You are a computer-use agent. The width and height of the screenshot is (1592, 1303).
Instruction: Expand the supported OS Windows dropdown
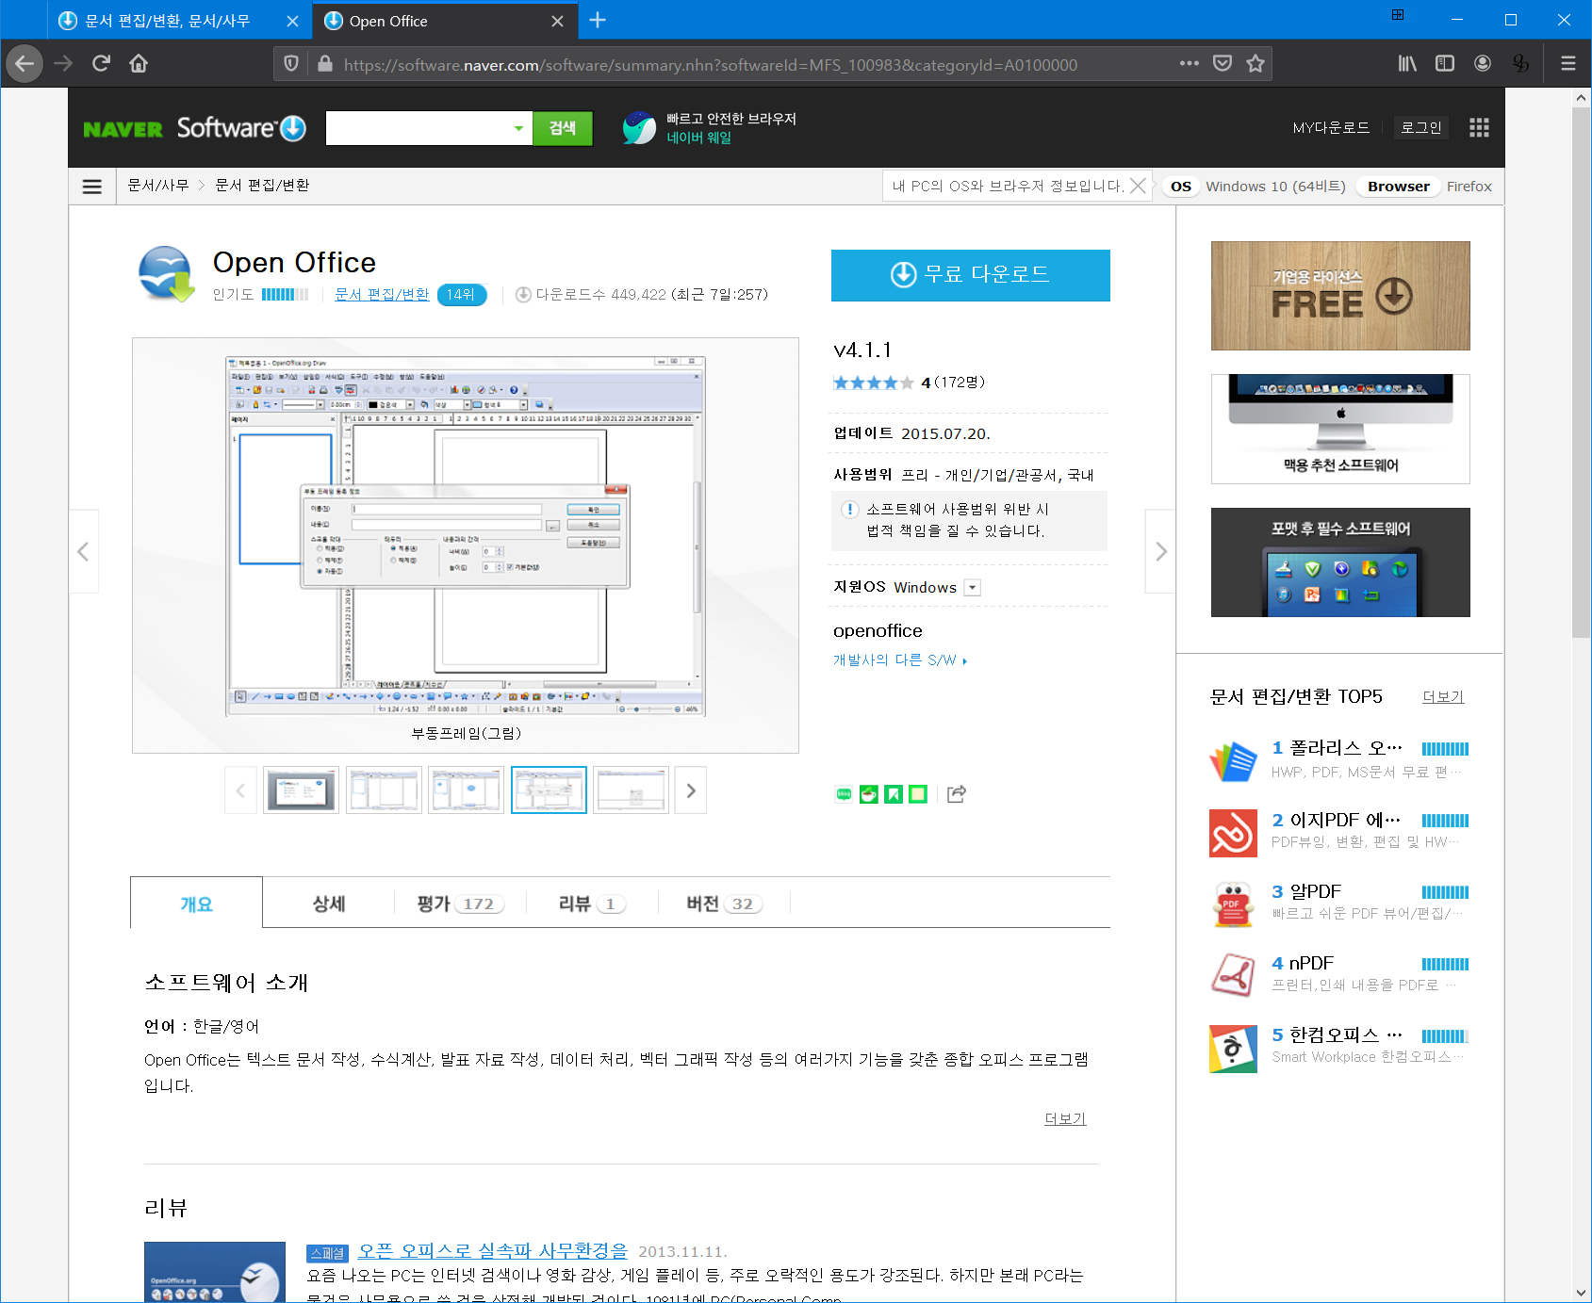(x=973, y=588)
